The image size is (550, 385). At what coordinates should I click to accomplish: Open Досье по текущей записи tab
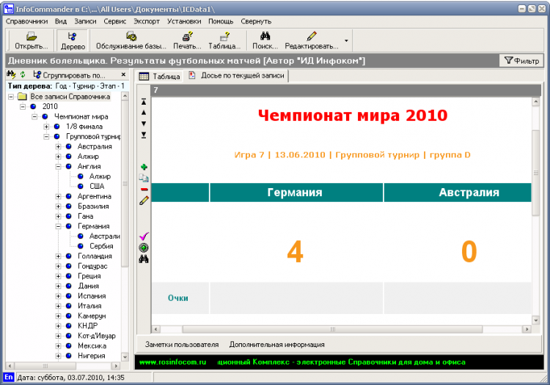click(237, 75)
